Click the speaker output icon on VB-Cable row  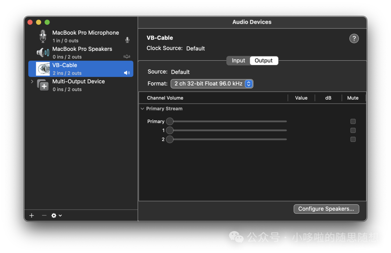click(127, 73)
